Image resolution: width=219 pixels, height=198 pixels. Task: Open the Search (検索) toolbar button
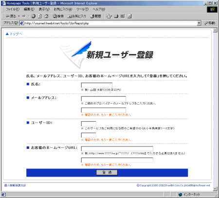click(58, 16)
